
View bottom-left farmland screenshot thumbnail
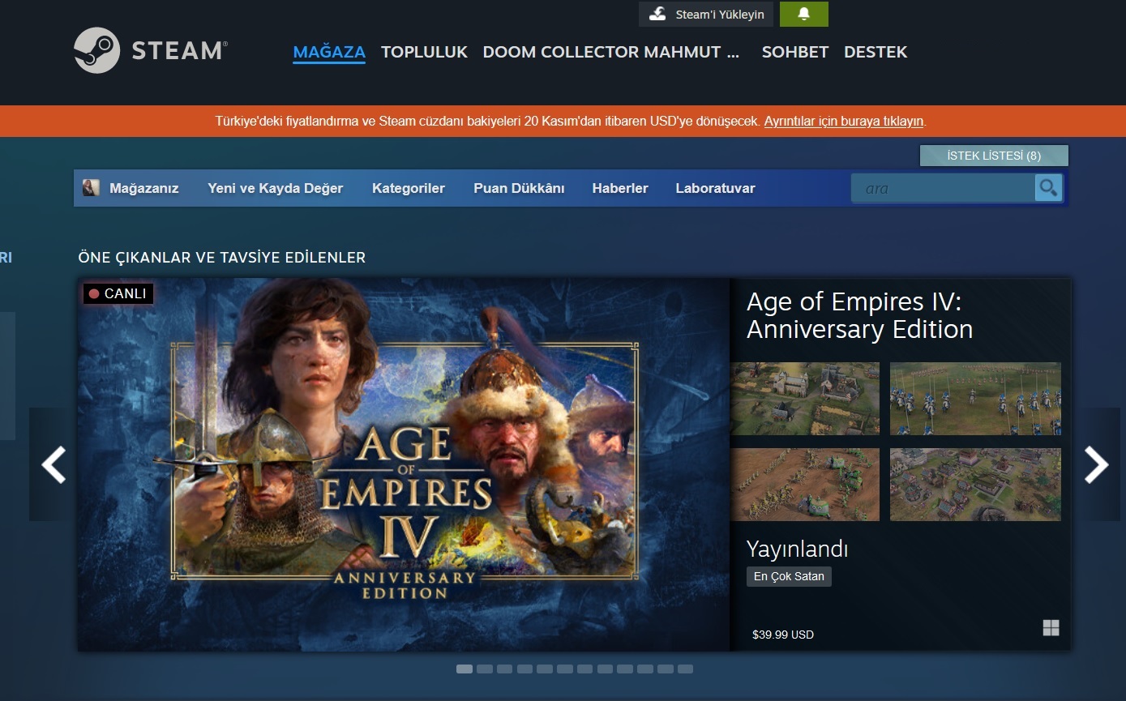805,485
